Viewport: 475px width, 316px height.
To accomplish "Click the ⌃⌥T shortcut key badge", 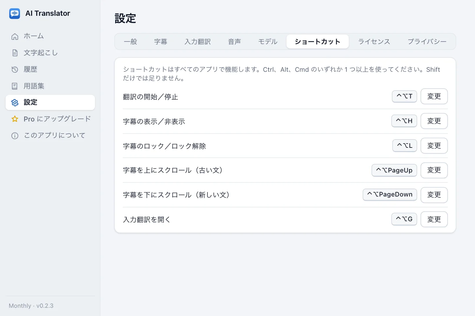I will 404,96.
